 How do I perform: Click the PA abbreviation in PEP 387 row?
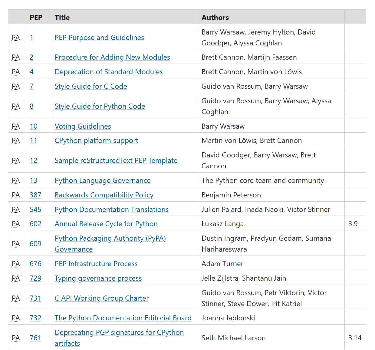click(x=16, y=195)
